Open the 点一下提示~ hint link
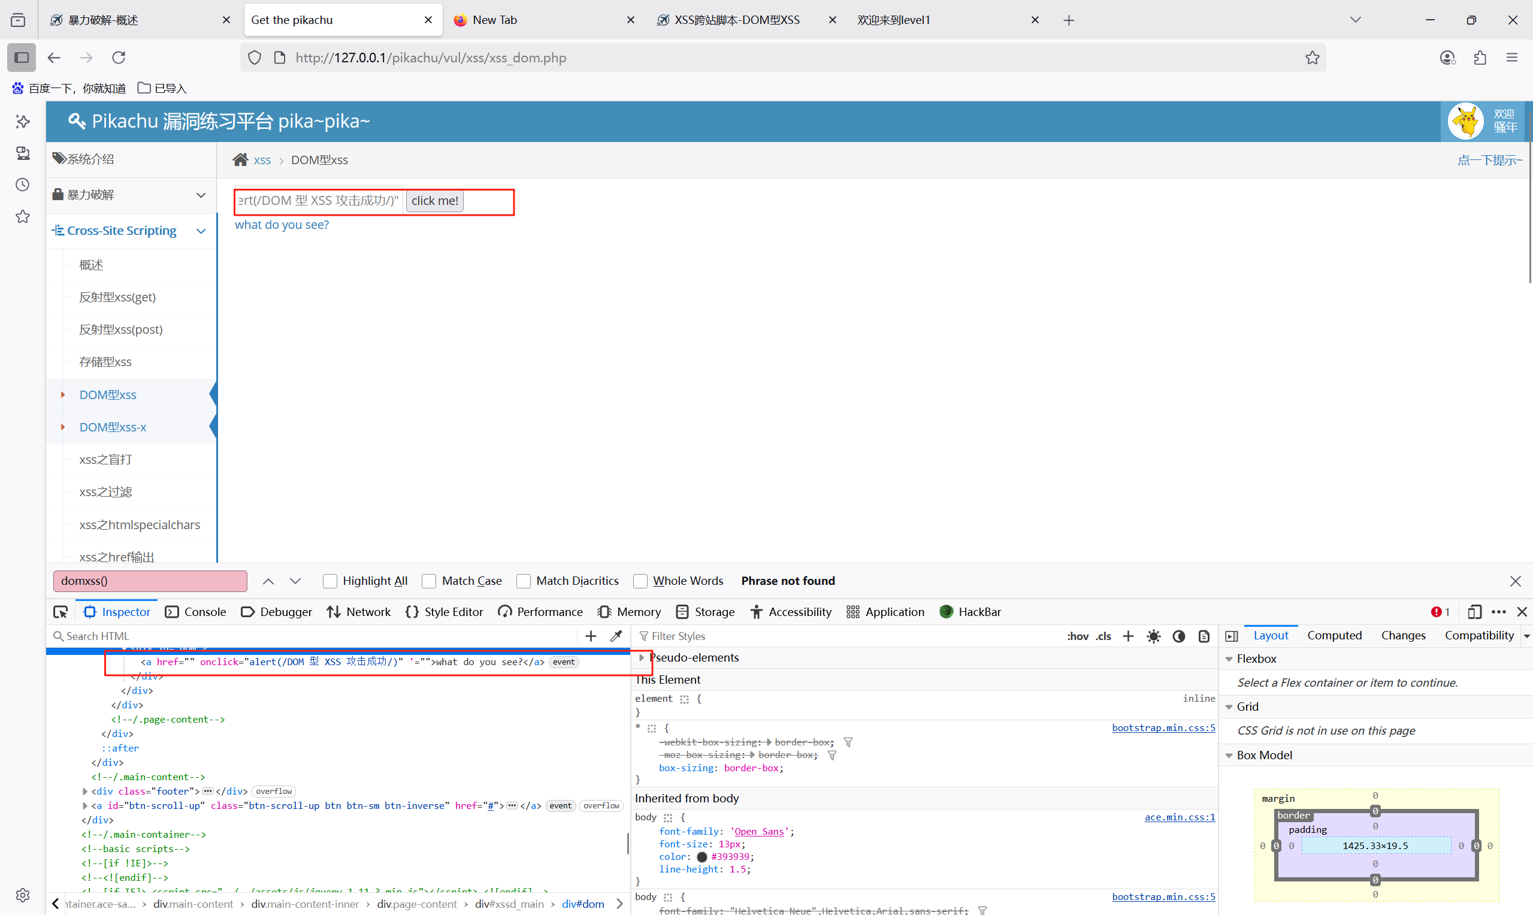The image size is (1533, 915). click(x=1489, y=160)
